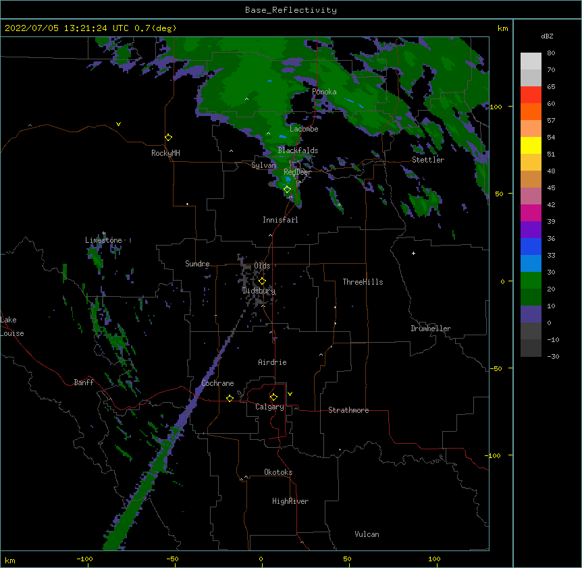Pick the magenta 39-42 dBZ legend swatch
Image resolution: width=582 pixels, height=568 pixels.
tap(531, 212)
